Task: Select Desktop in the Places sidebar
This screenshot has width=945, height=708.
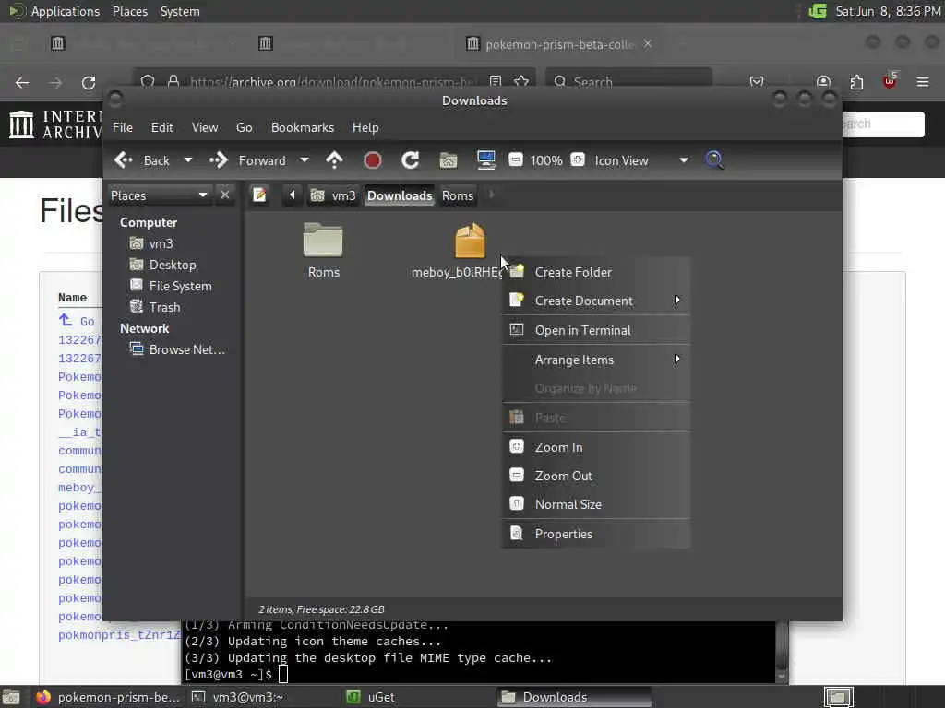Action: click(162, 265)
